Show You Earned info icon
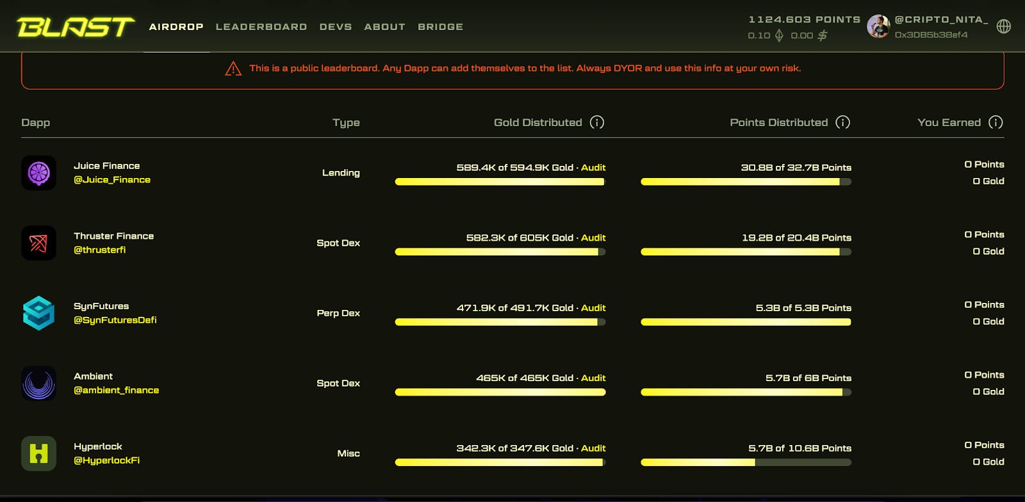1025x502 pixels. tap(996, 122)
